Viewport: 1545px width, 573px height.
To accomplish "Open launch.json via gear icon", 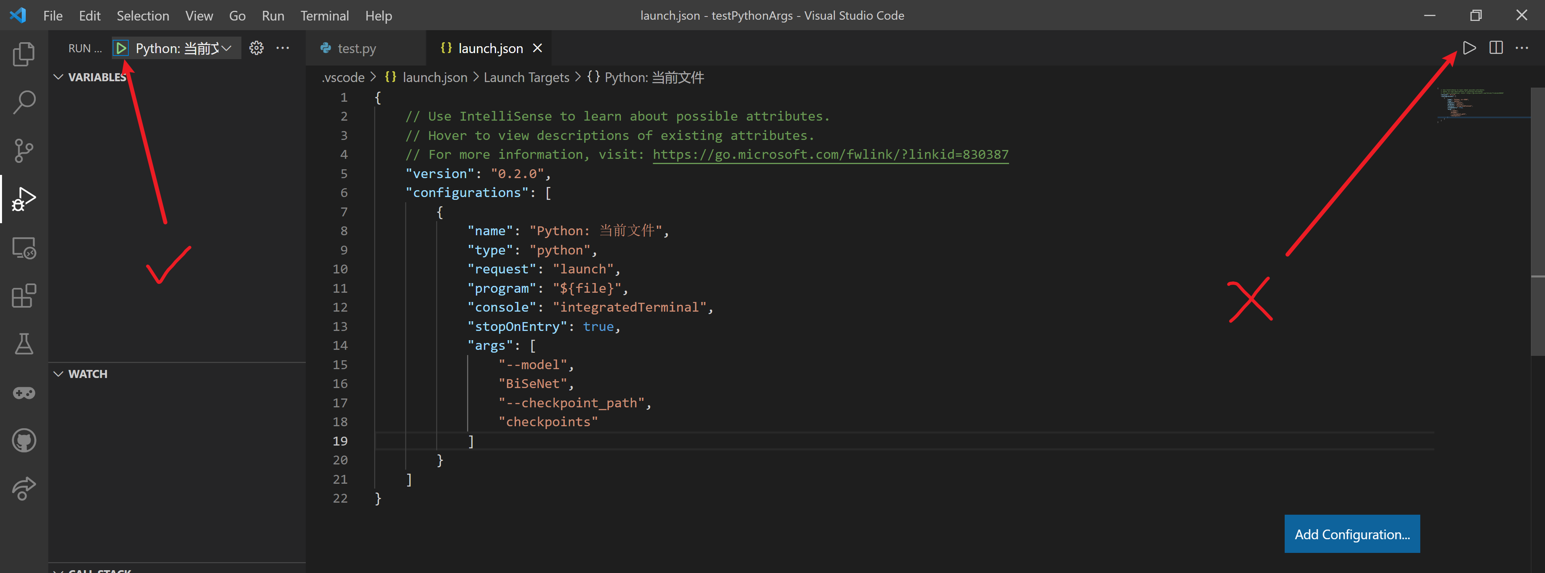I will (x=256, y=48).
